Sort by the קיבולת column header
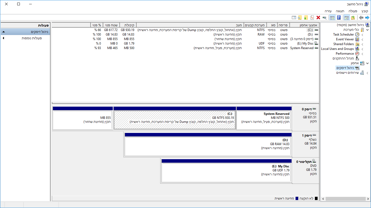Image resolution: width=371 pixels, height=208 pixels. point(128,25)
